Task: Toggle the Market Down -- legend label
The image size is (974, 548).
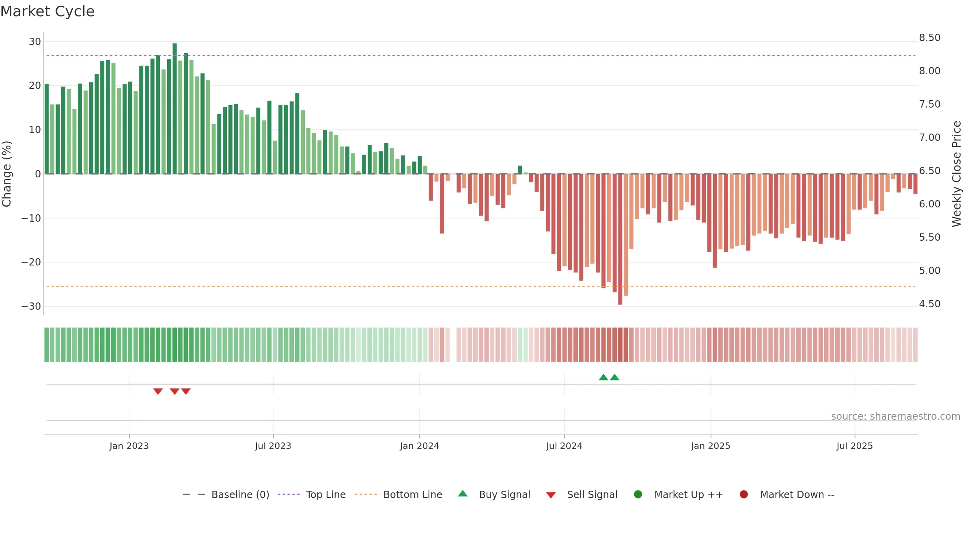Action: (797, 494)
